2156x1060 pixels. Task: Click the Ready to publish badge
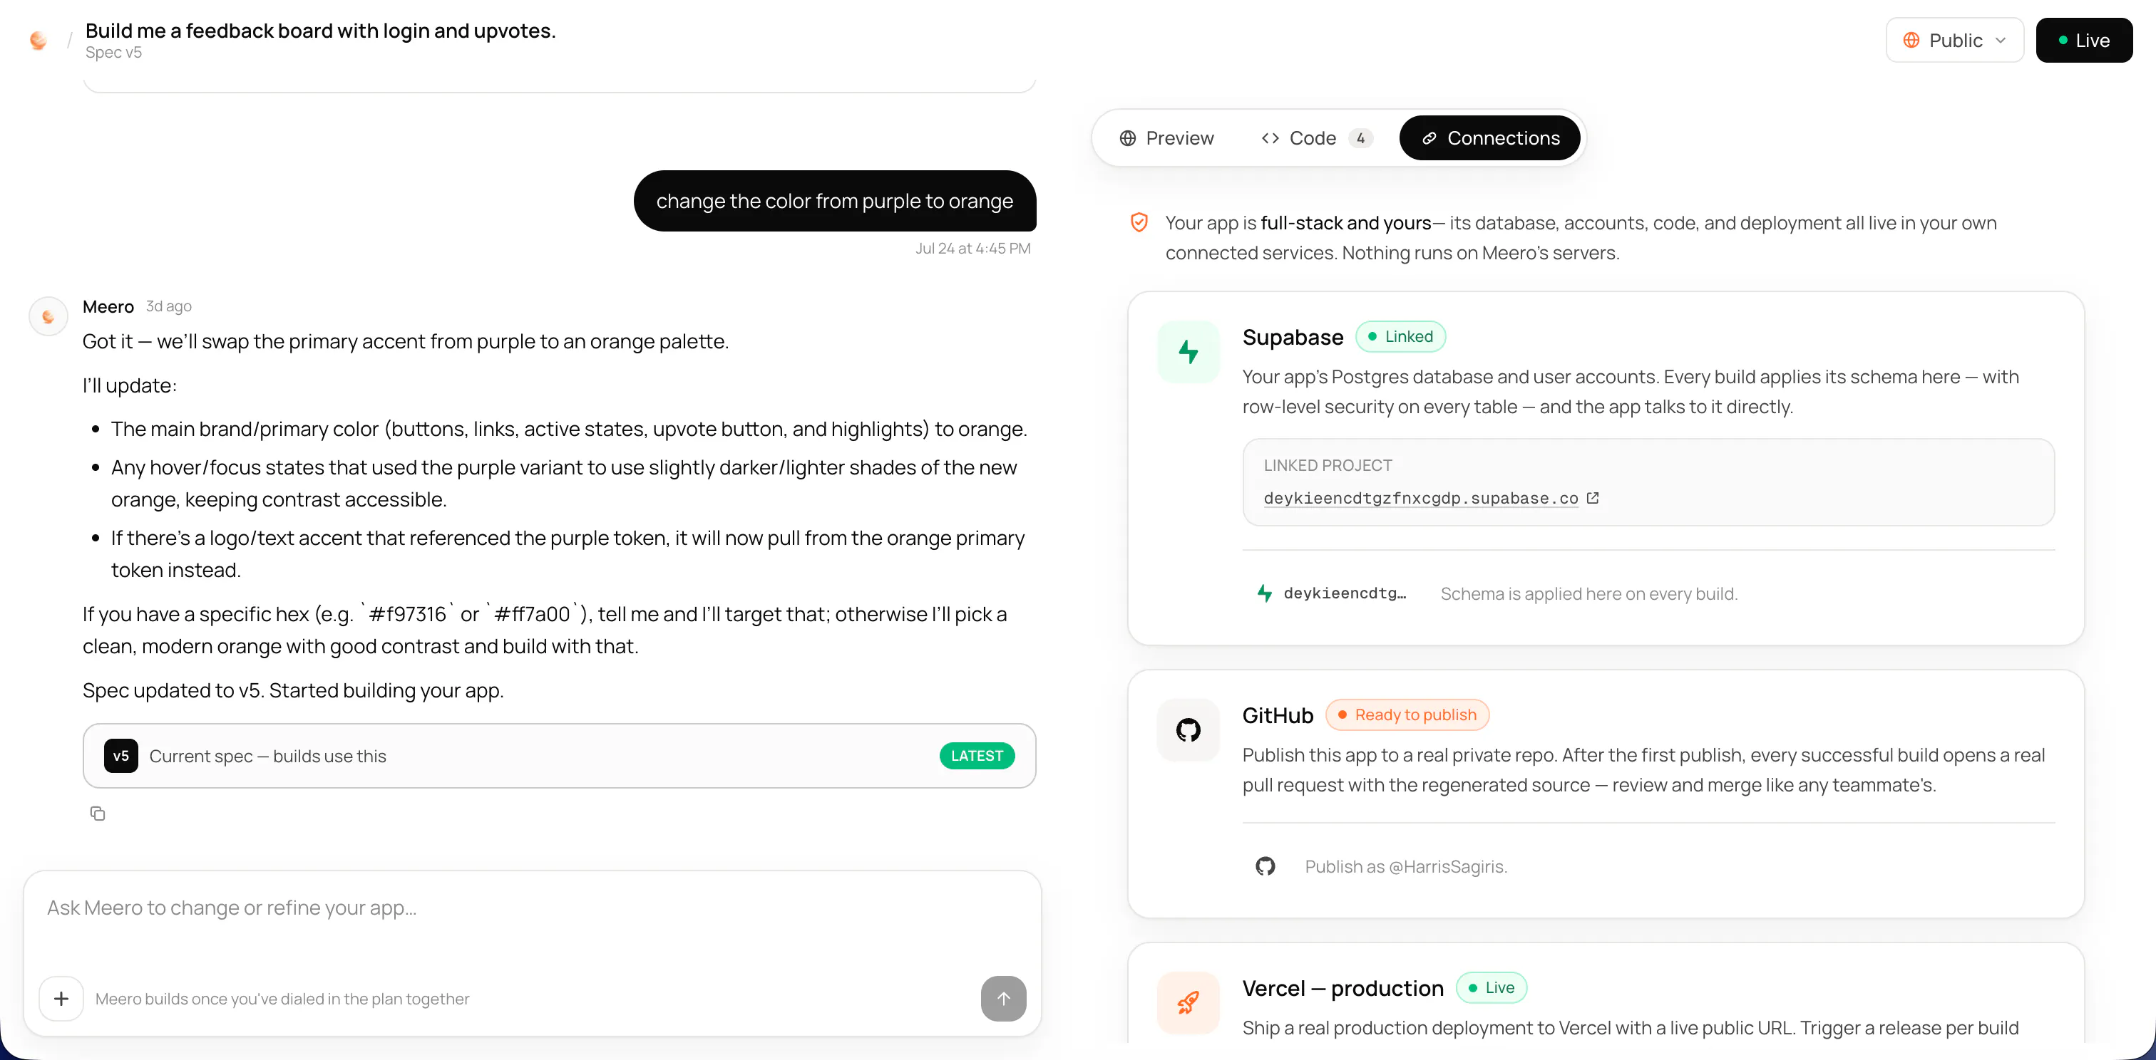pos(1407,715)
